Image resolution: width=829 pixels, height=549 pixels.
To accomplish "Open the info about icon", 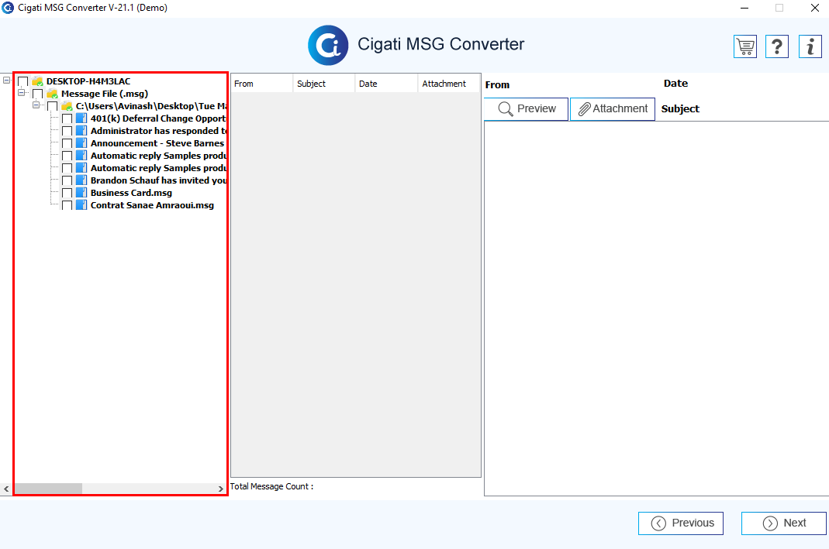I will [x=810, y=46].
